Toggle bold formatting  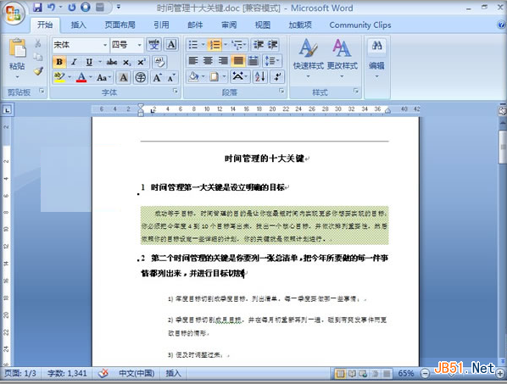click(x=59, y=61)
